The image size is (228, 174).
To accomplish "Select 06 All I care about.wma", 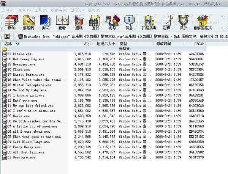I will [x=28, y=132].
